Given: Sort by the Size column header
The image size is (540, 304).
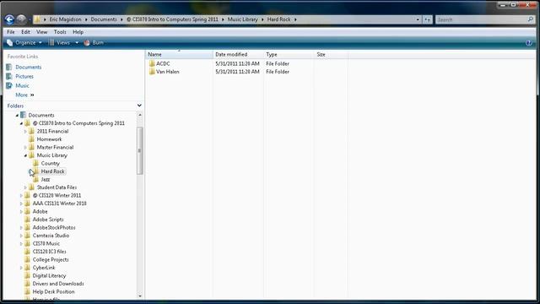Looking at the screenshot, I should pos(331,54).
